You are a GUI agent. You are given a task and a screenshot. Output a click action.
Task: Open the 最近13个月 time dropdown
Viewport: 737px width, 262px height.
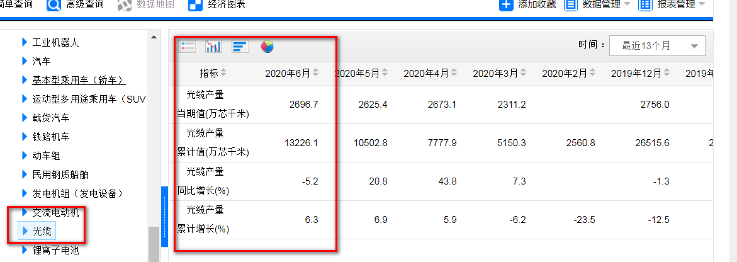pyautogui.click(x=657, y=46)
